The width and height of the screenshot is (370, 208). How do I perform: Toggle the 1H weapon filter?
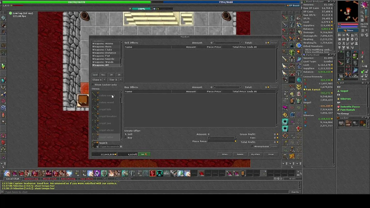(111, 75)
